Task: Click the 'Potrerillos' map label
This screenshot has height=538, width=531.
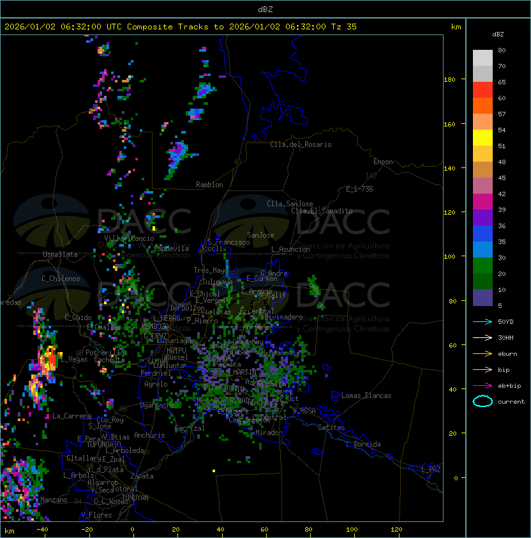Action: coord(107,353)
